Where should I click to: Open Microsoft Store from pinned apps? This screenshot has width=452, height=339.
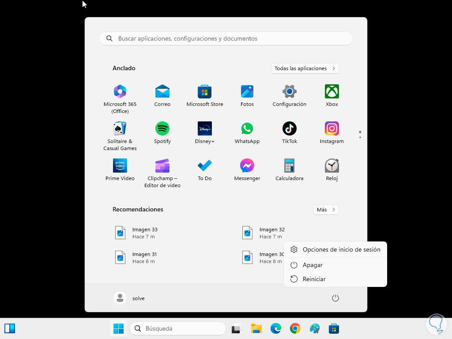click(205, 96)
